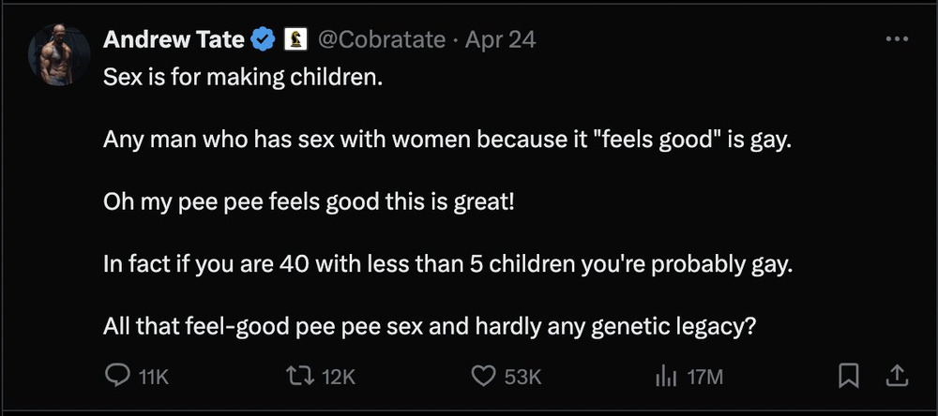Bookmark this tweet
The width and height of the screenshot is (938, 416).
point(849,377)
